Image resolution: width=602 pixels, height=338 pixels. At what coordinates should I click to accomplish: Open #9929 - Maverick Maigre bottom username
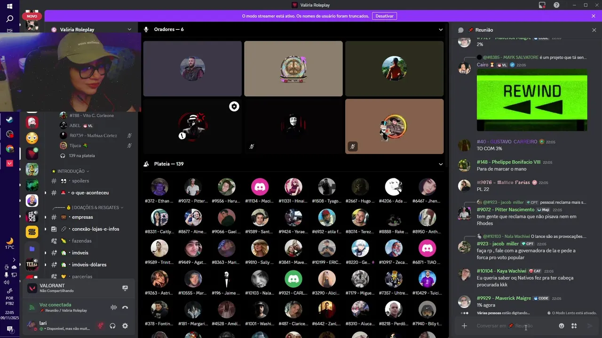pyautogui.click(x=504, y=298)
